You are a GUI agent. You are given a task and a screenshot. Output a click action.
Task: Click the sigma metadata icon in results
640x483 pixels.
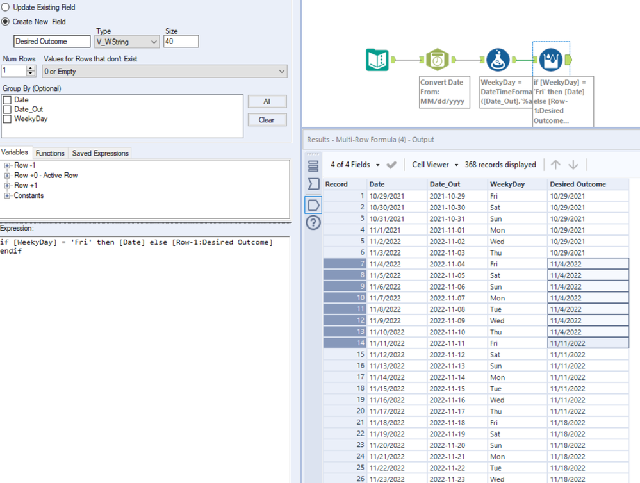(313, 184)
